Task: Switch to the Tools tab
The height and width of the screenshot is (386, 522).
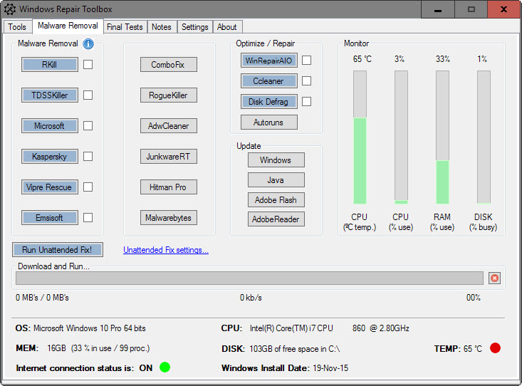Action: click(17, 26)
